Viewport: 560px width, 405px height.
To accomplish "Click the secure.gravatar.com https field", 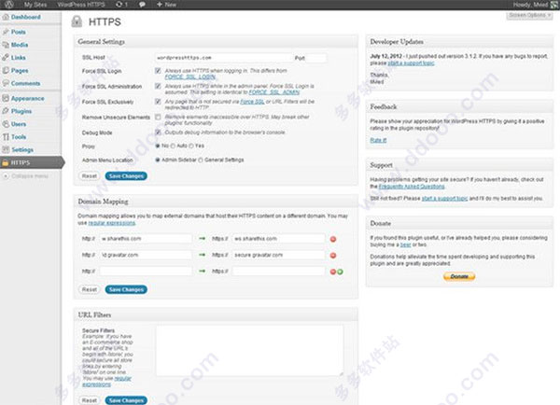I will pos(278,255).
